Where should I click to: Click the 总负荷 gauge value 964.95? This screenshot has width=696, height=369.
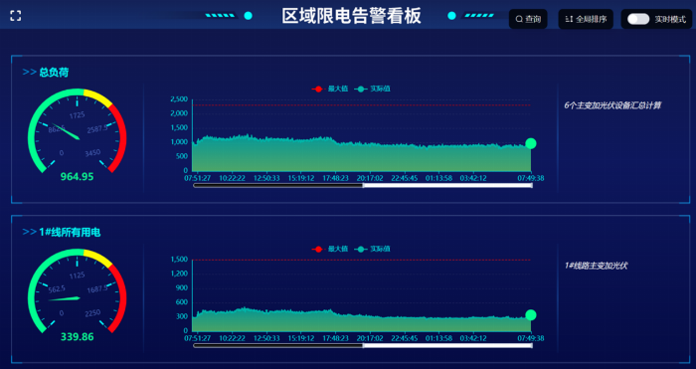78,177
